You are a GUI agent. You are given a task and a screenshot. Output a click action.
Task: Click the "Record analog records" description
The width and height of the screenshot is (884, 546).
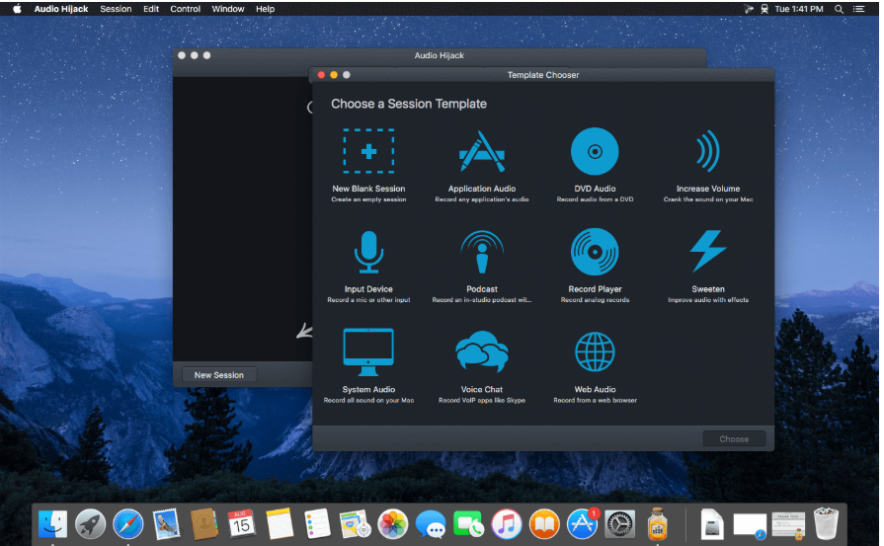[x=595, y=300]
